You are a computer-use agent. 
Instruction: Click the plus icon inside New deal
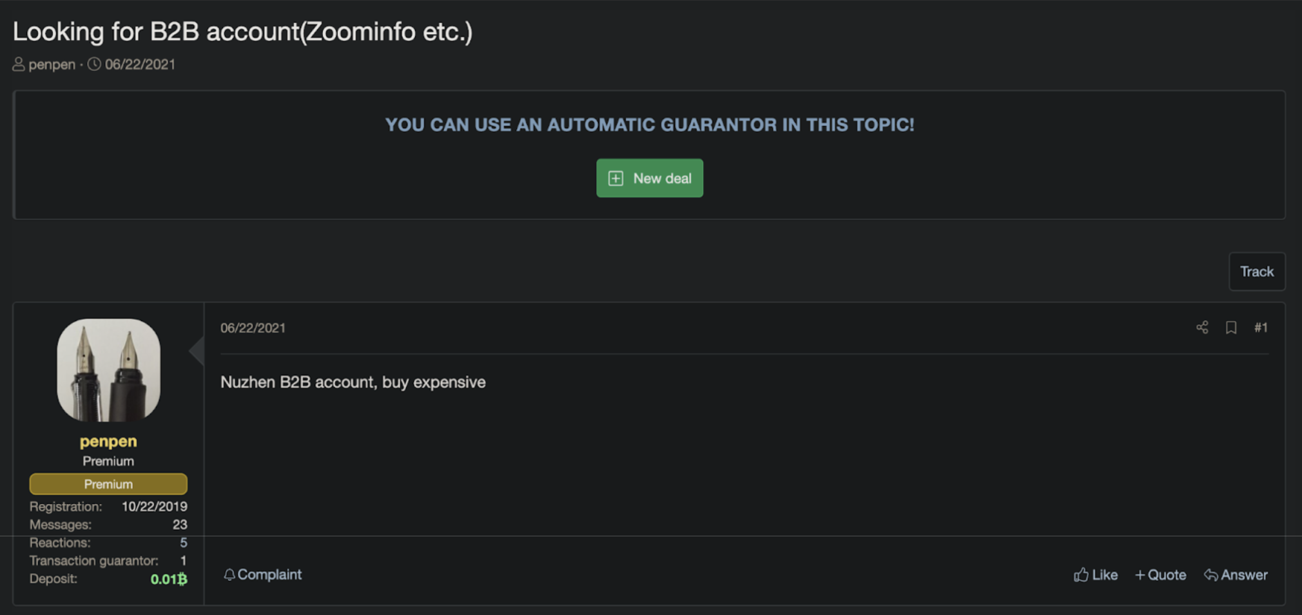(x=616, y=179)
